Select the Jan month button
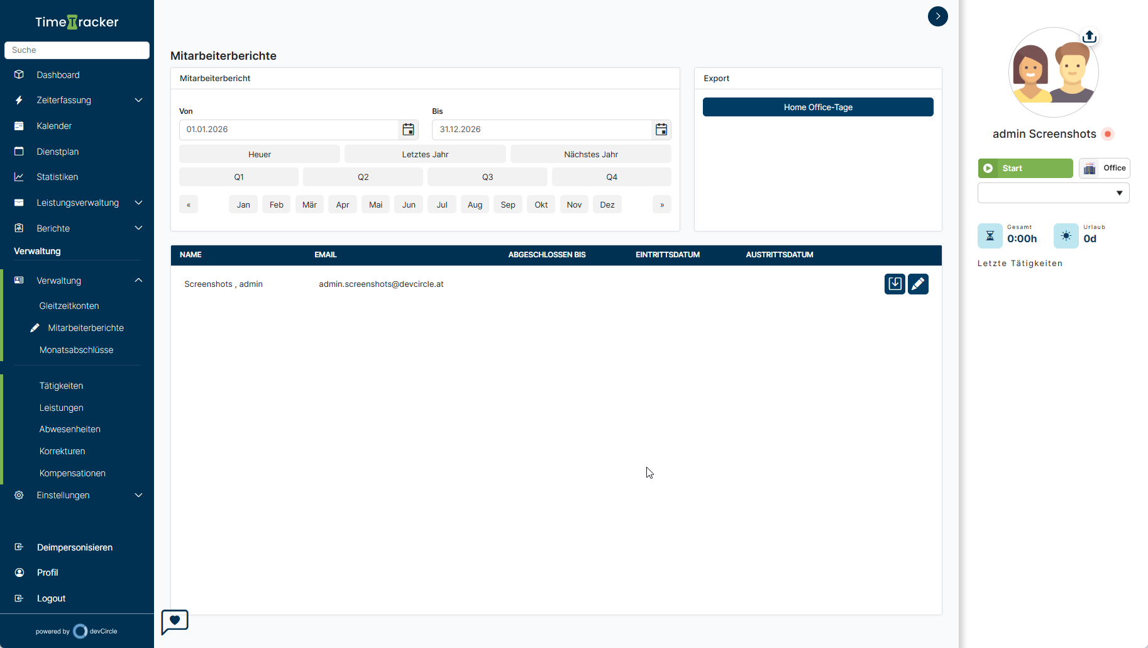This screenshot has height=648, width=1148. coord(243,204)
